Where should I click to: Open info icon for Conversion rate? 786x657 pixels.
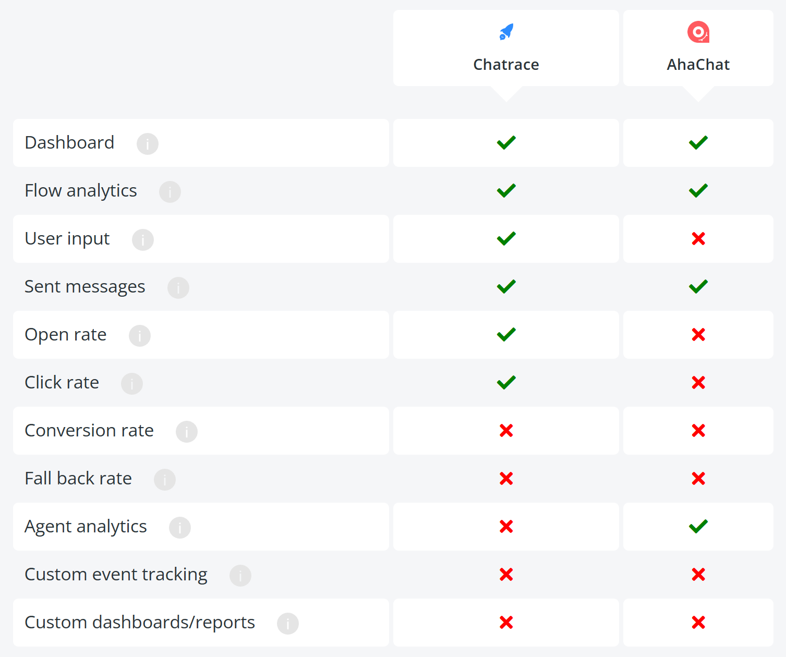pos(187,431)
